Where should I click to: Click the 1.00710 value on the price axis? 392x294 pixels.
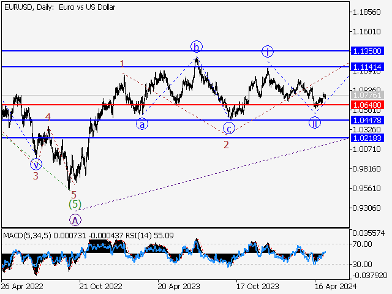point(366,149)
